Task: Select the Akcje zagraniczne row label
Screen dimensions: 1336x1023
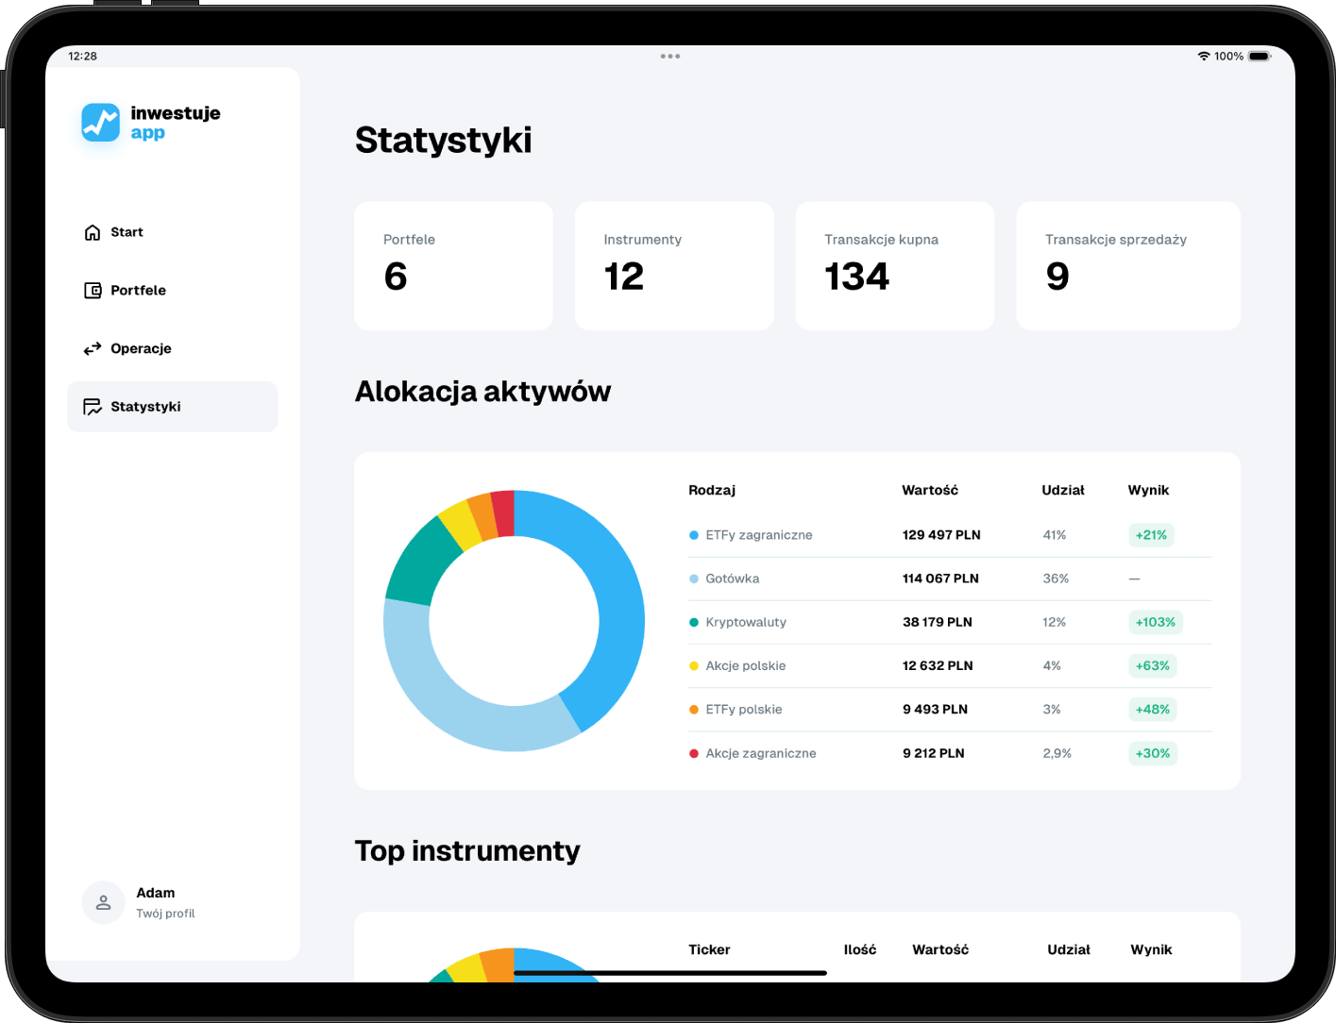Action: (x=761, y=753)
